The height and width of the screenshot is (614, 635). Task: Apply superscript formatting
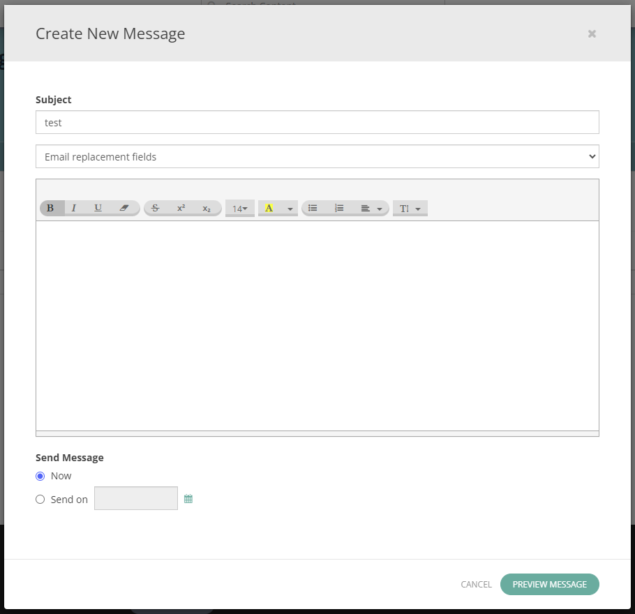(181, 208)
